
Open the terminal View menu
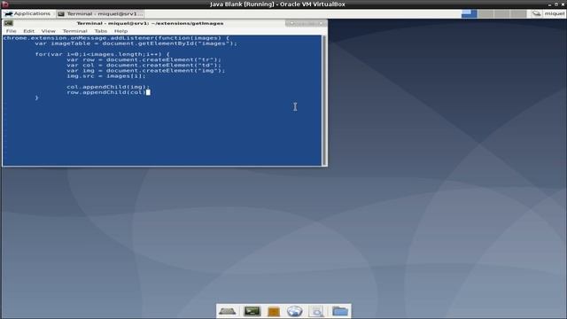[x=49, y=31]
